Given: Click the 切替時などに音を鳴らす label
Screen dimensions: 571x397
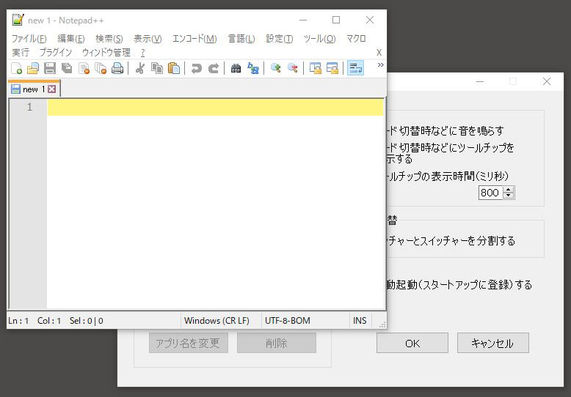Looking at the screenshot, I should click(451, 130).
